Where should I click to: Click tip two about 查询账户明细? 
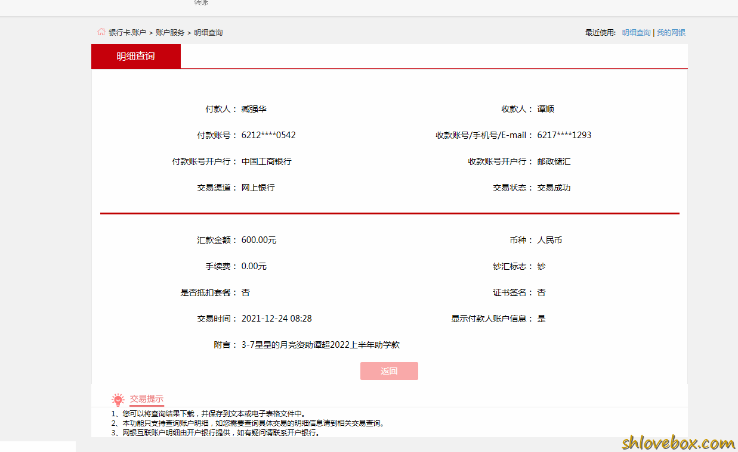248,423
